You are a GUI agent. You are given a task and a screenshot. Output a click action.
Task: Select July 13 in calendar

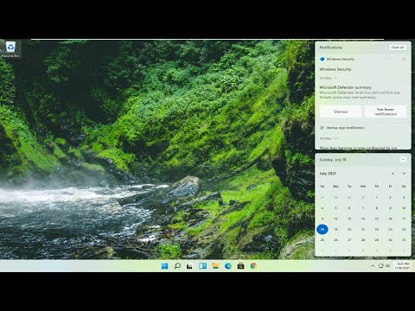(349, 219)
